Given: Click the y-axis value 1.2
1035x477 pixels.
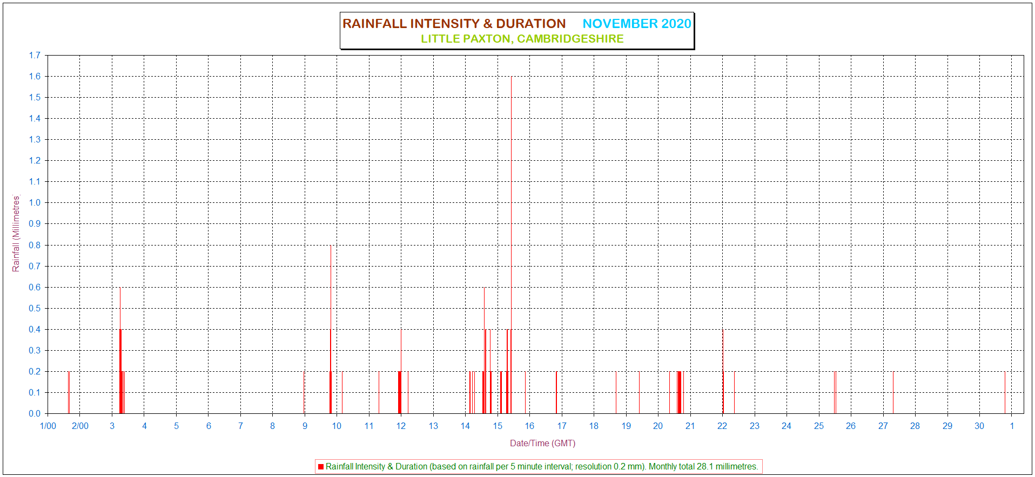Looking at the screenshot, I should [x=35, y=160].
